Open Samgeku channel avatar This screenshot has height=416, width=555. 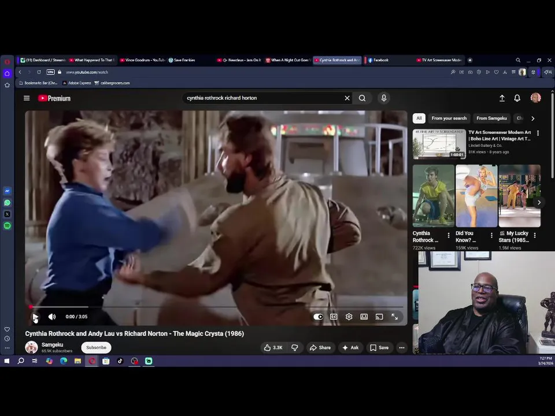coord(31,347)
